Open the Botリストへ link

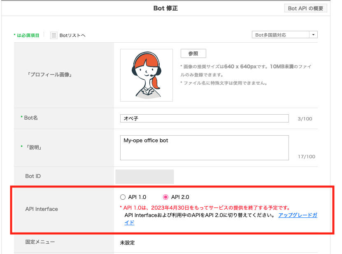72,35
